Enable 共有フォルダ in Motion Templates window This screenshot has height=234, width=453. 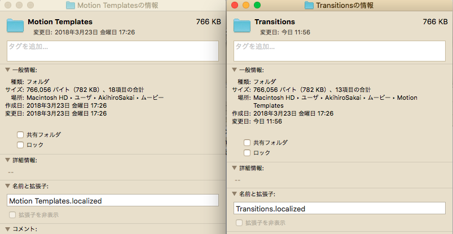click(20, 135)
